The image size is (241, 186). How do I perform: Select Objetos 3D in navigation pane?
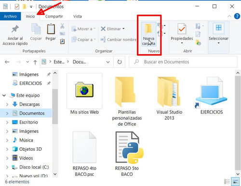(x=27, y=149)
